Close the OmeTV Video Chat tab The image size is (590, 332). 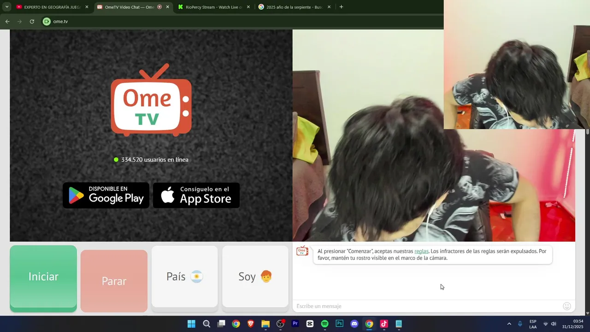click(167, 7)
